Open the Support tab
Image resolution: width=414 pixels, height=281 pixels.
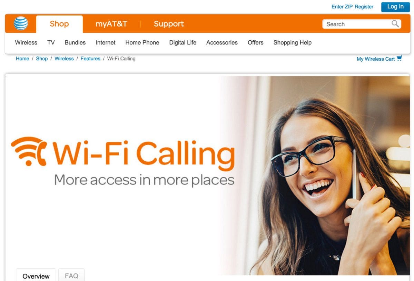(169, 24)
